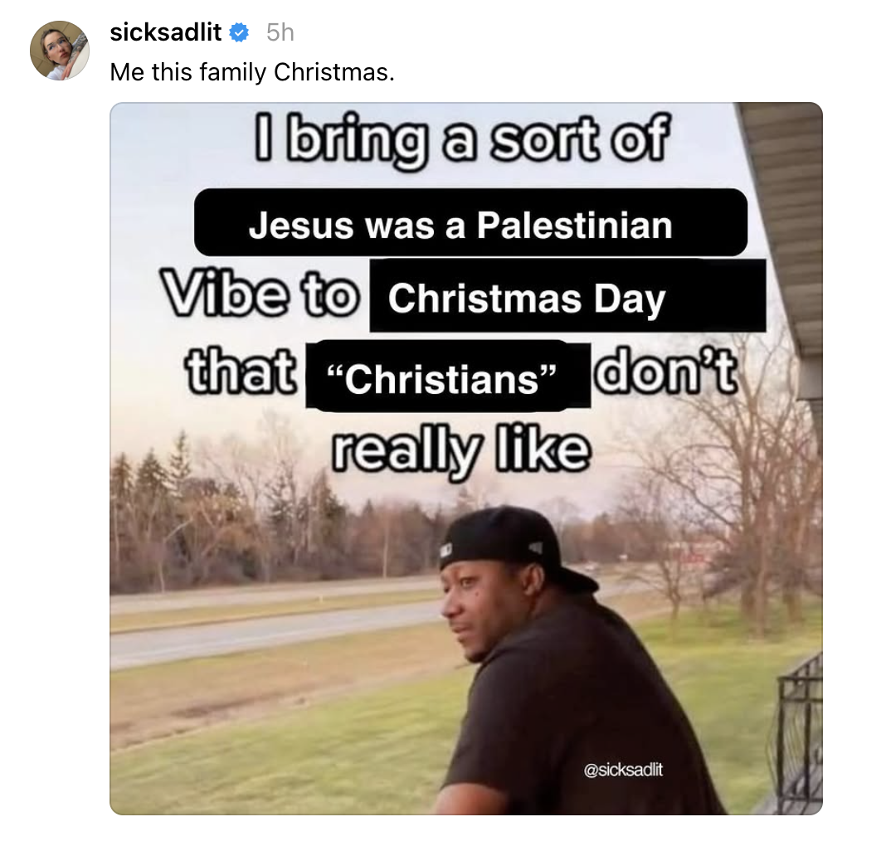Open the sicksadlit profile avatar
886x846 pixels.
pyautogui.click(x=60, y=51)
